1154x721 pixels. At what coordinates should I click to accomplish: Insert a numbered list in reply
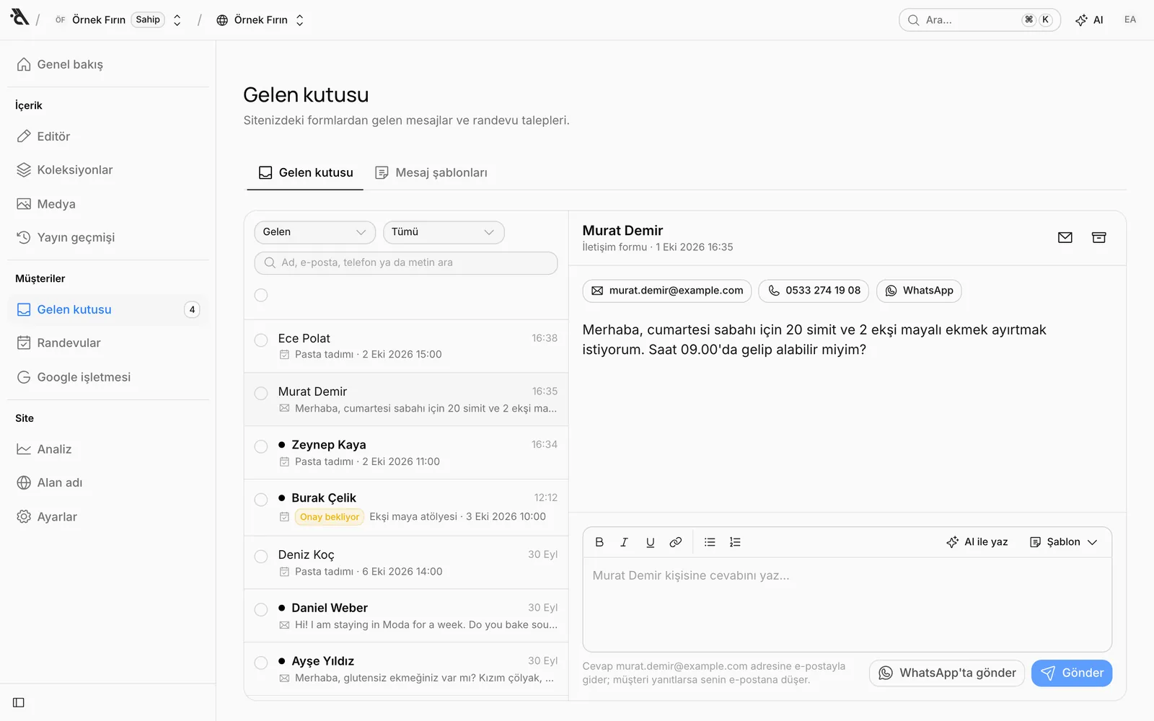[735, 542]
